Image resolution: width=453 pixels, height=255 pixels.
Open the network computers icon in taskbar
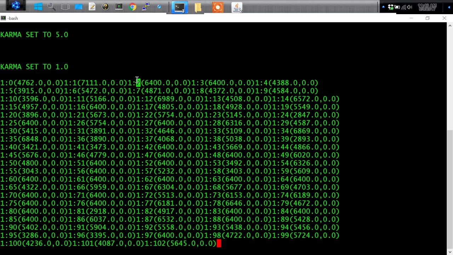point(145,7)
